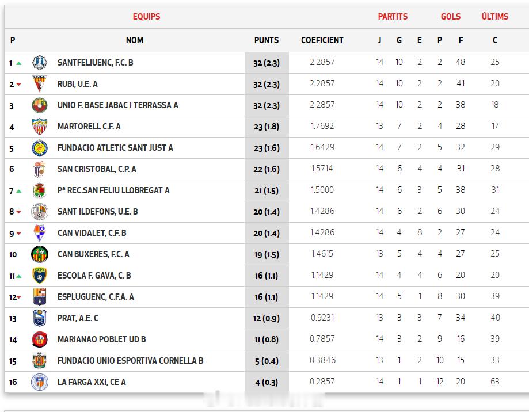Click the Can Buxeres F.C. A crest
Image resolution: width=529 pixels, height=412 pixels.
(40, 254)
